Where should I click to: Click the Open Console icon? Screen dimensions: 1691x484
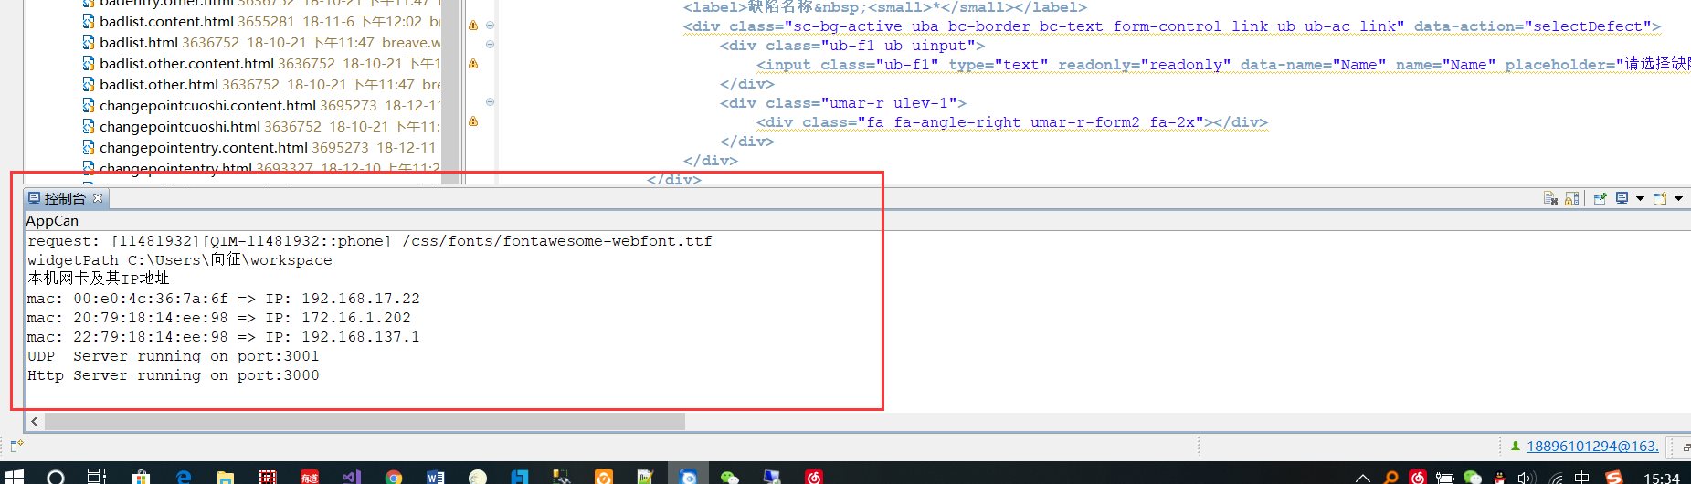(1659, 198)
